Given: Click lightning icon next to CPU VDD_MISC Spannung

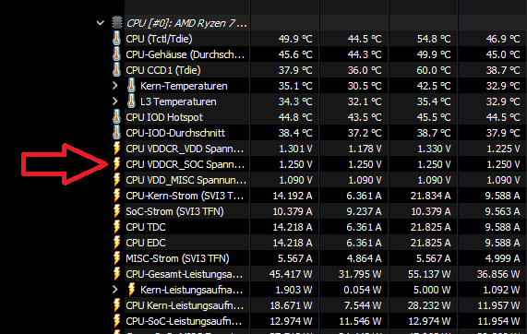Looking at the screenshot, I should point(116,180).
